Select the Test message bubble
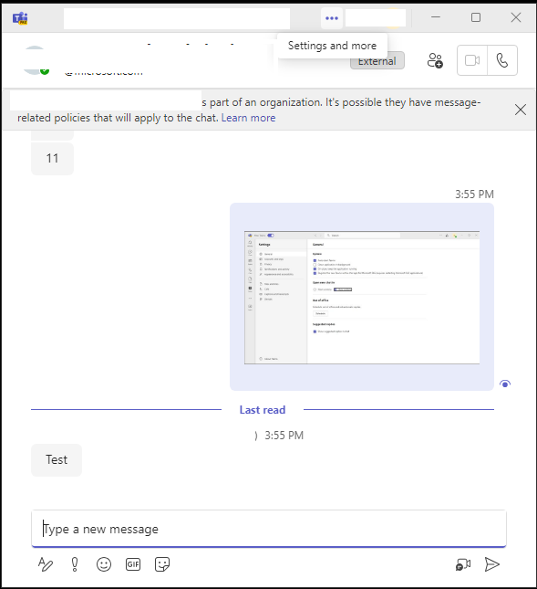The height and width of the screenshot is (589, 537). click(x=57, y=459)
